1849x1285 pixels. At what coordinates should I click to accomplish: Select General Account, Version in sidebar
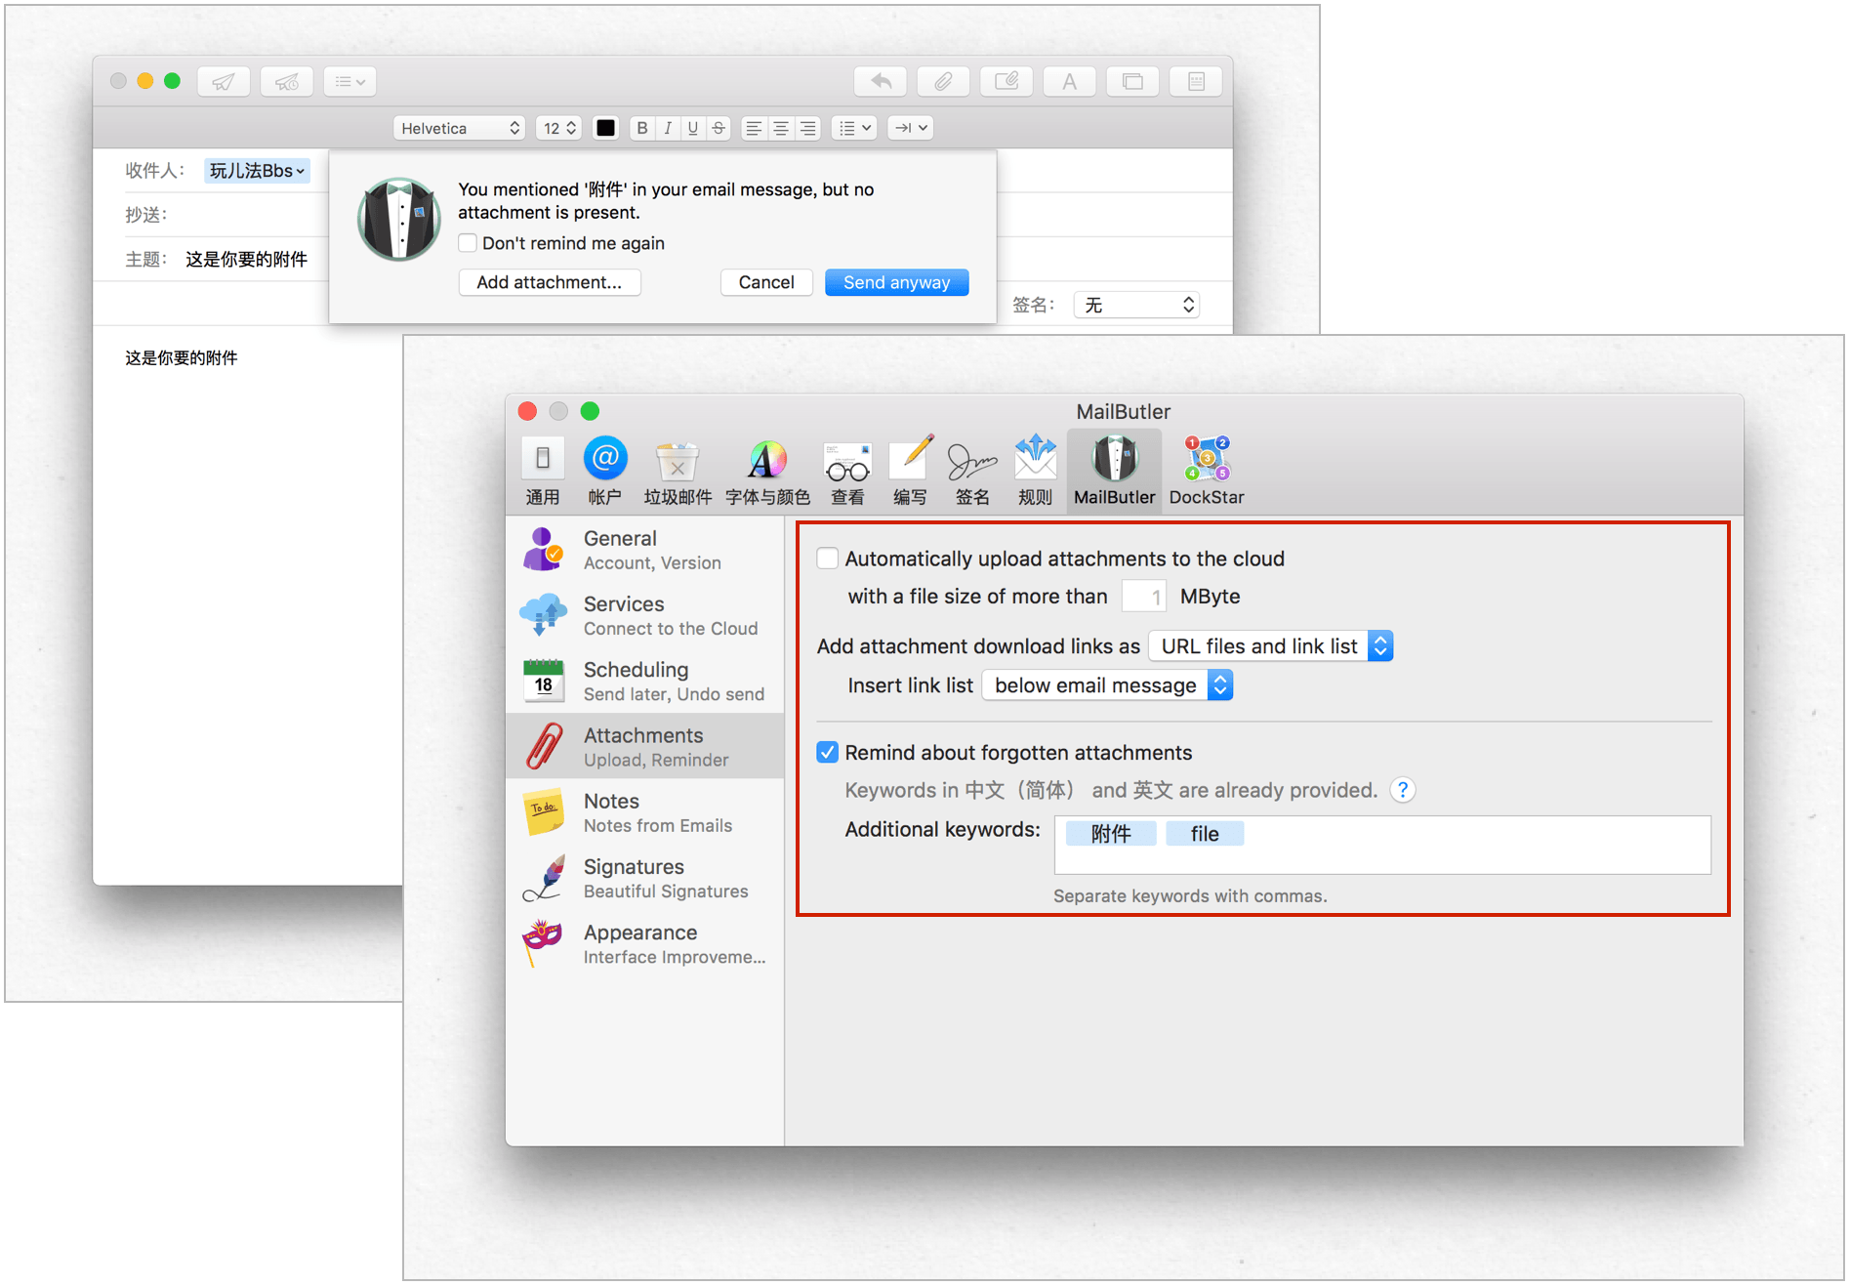tap(644, 550)
